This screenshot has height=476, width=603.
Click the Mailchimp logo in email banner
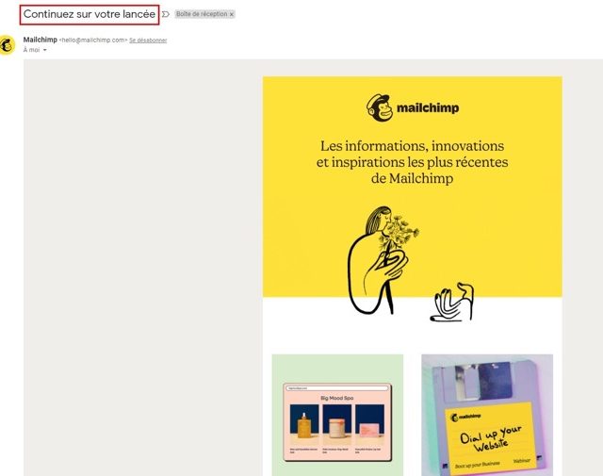click(413, 107)
